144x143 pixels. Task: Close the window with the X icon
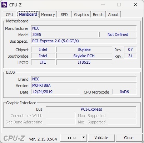(x=135, y=5)
